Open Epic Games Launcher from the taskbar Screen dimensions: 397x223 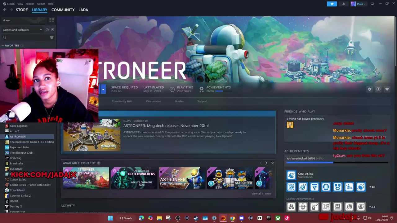click(269, 218)
